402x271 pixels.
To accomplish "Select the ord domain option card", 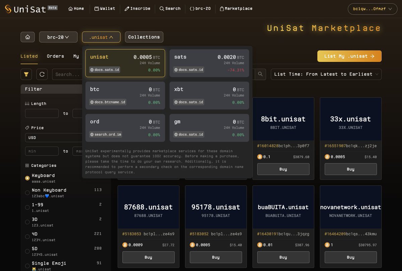I will tap(125, 128).
